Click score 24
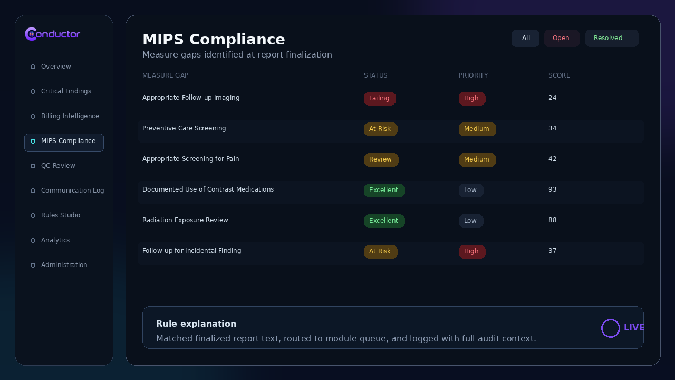Image resolution: width=675 pixels, height=380 pixels. 553,98
